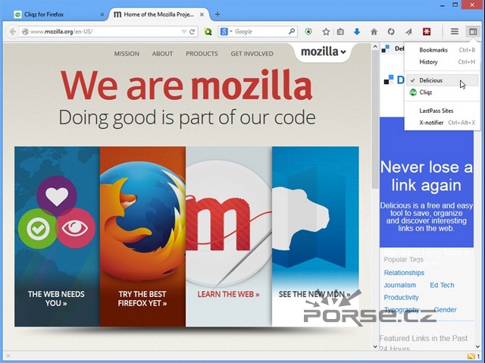
Task: Click the Journalism popular tag link
Action: pyautogui.click(x=400, y=285)
